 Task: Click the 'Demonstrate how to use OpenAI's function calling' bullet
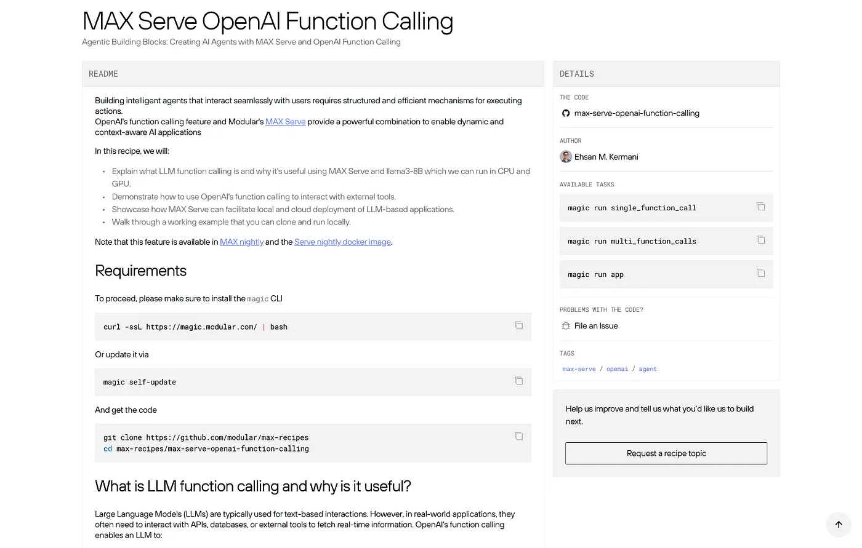[x=254, y=197]
